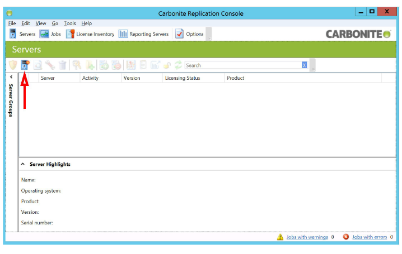Open the Jobs view
402x254 pixels.
point(50,34)
